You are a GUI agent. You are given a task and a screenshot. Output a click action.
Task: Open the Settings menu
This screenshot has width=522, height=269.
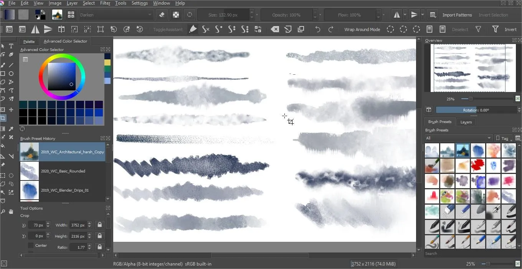[x=139, y=3]
